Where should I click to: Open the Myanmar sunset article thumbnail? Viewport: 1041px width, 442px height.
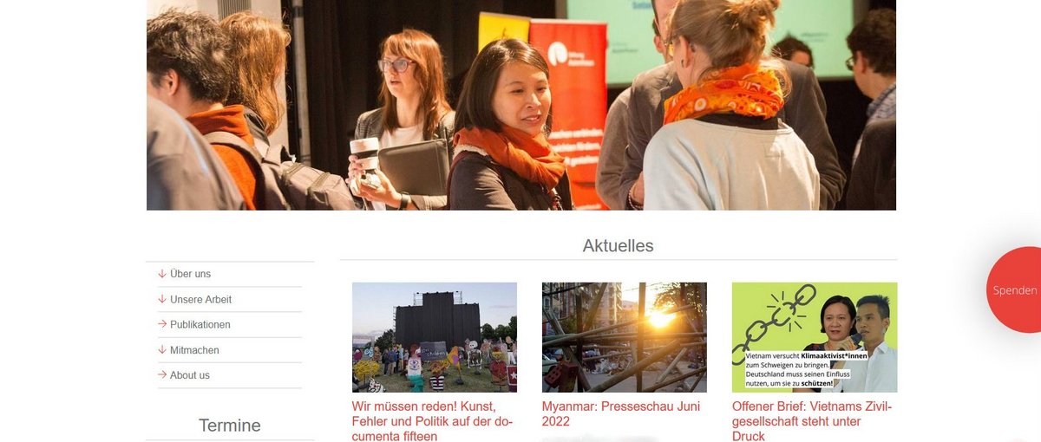(x=625, y=337)
